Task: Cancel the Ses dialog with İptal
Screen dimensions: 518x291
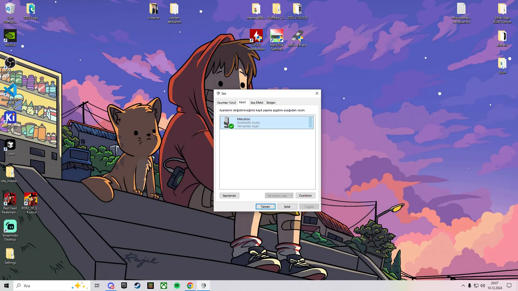Action: coord(287,207)
